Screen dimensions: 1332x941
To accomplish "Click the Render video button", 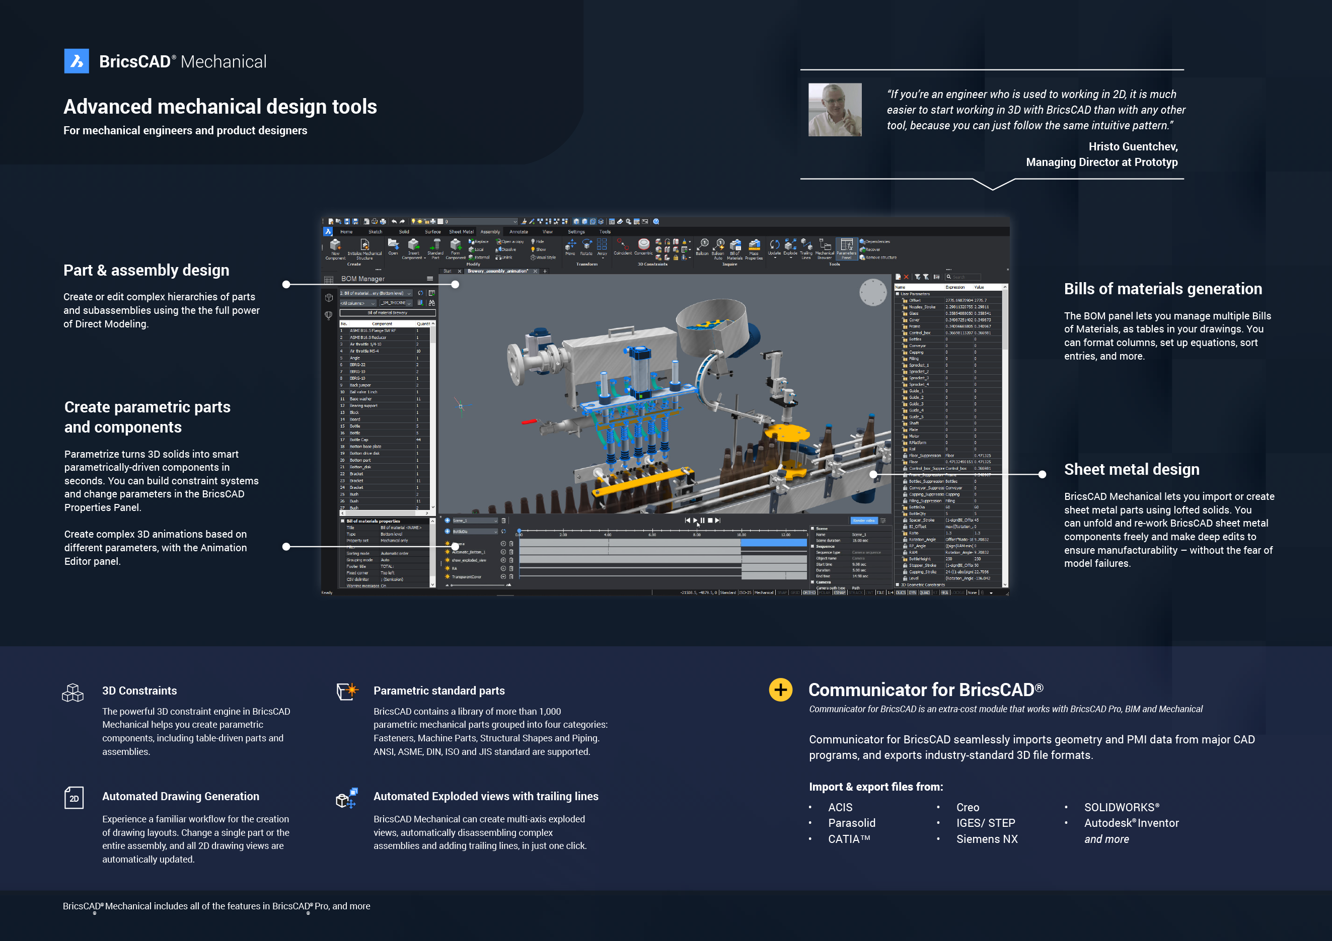I will tap(864, 521).
